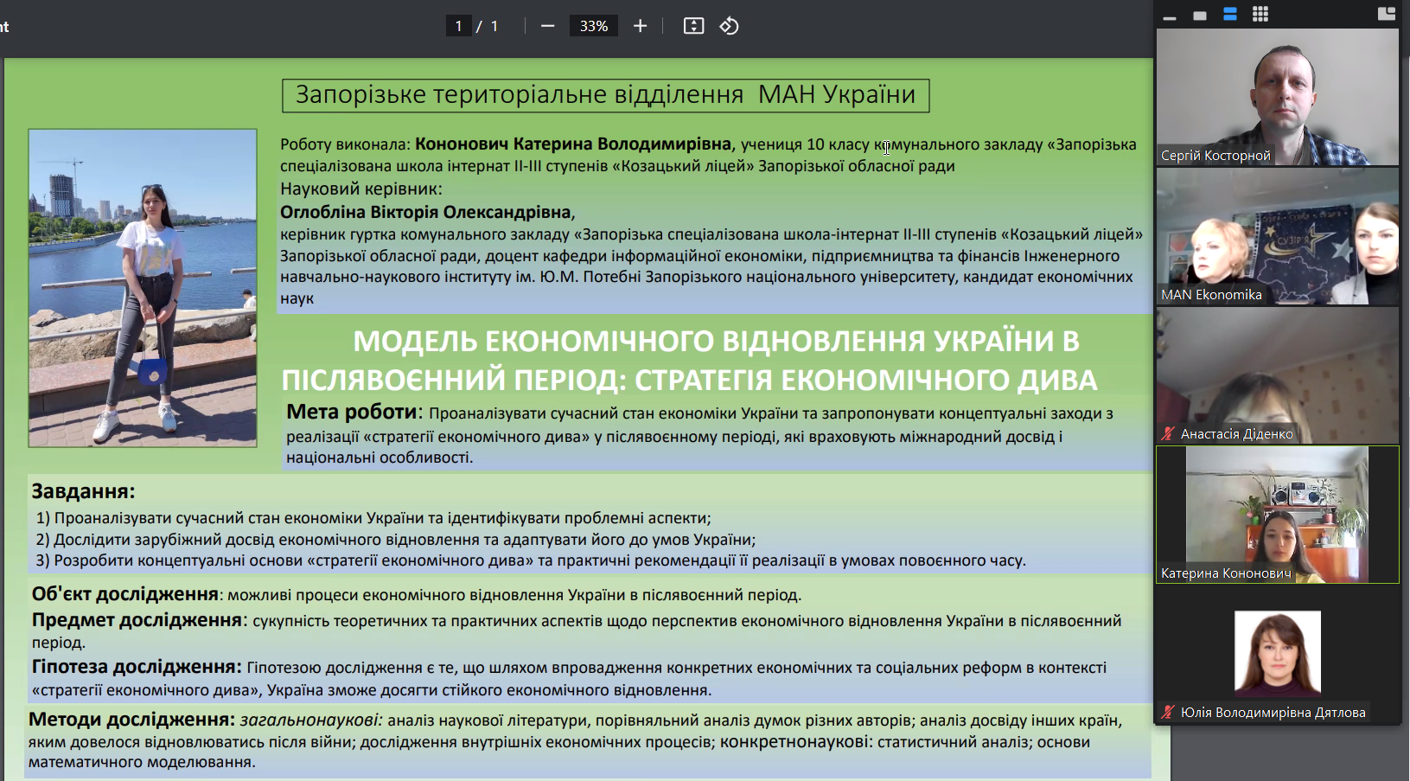Open the fit-to-page control

(x=693, y=26)
